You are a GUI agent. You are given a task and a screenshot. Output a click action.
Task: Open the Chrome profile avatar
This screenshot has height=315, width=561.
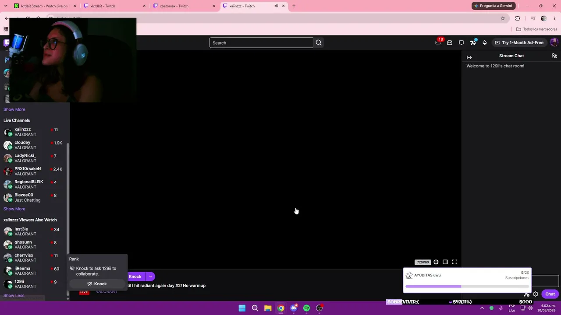coord(544,18)
